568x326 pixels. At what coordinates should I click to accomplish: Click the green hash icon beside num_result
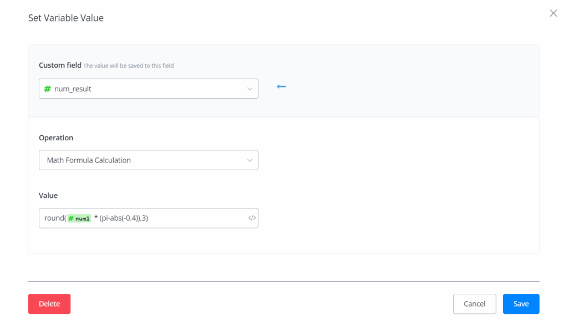click(48, 89)
